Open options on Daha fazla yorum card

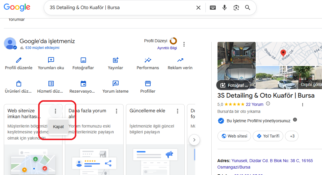[x=117, y=111]
